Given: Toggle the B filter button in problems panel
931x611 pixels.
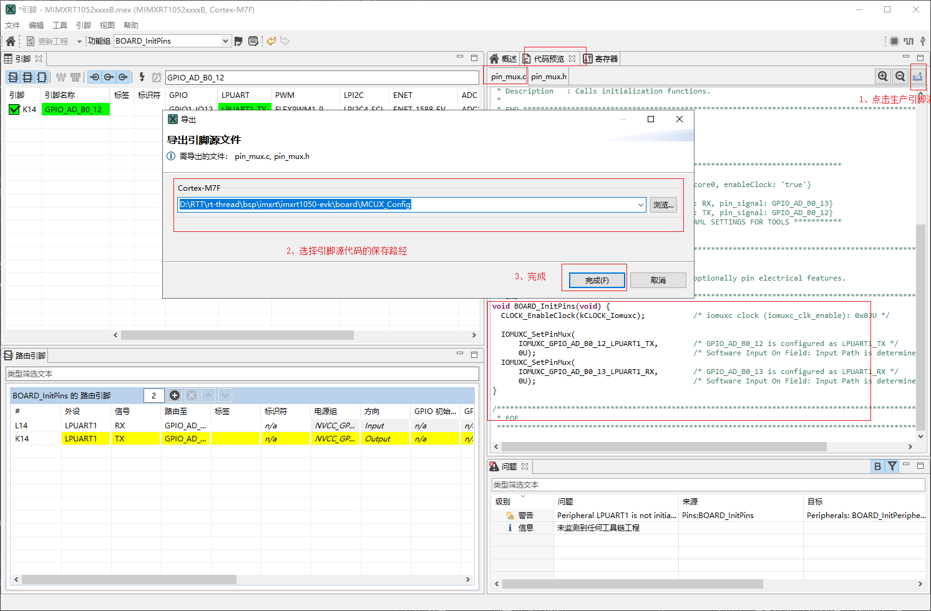Looking at the screenshot, I should (877, 466).
